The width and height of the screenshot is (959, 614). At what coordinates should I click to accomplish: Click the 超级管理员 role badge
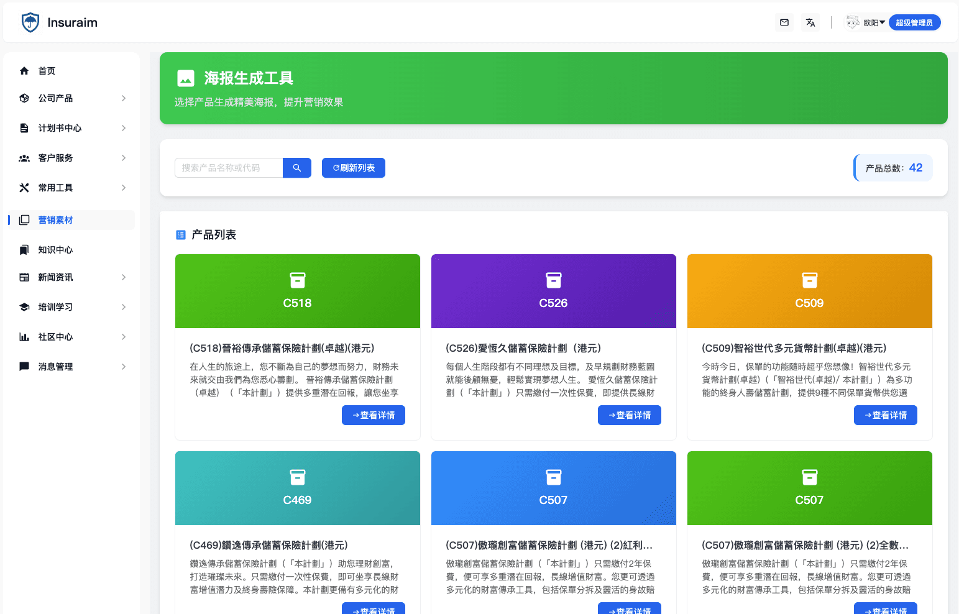[x=914, y=22]
